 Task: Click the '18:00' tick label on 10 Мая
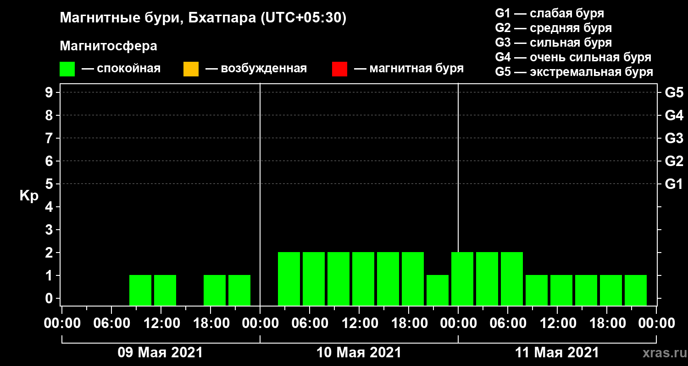409,323
